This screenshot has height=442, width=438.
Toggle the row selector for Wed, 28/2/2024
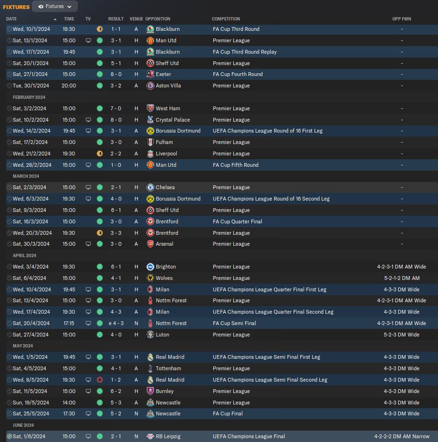click(x=10, y=165)
